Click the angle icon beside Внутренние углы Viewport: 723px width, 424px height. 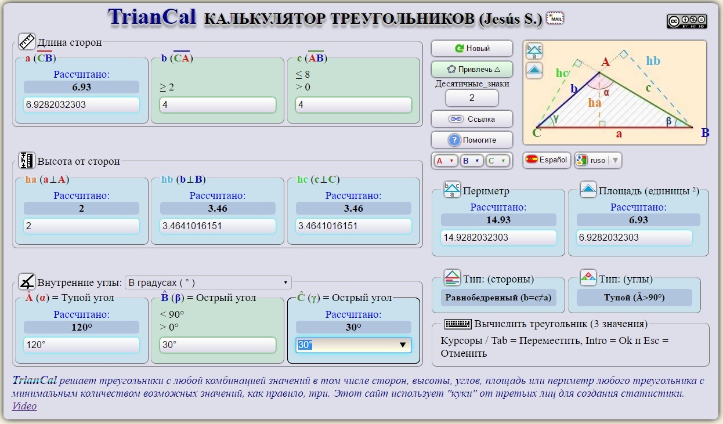pos(27,282)
